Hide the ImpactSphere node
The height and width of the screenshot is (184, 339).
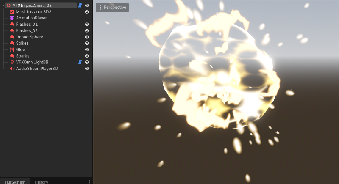[87, 37]
